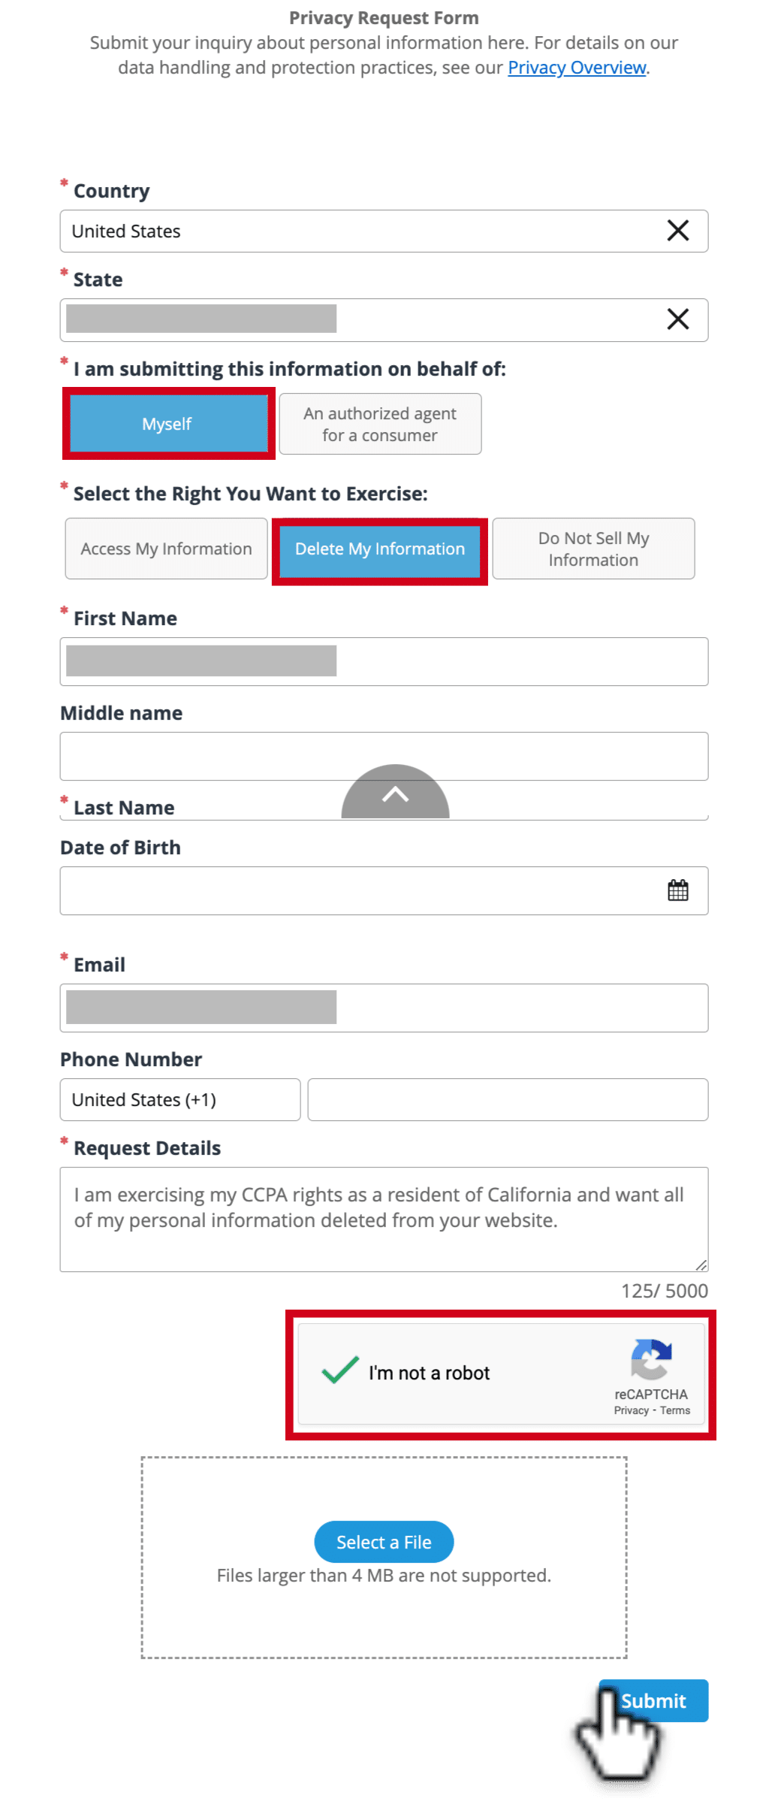Click into the Request Details text area

pyautogui.click(x=384, y=1219)
